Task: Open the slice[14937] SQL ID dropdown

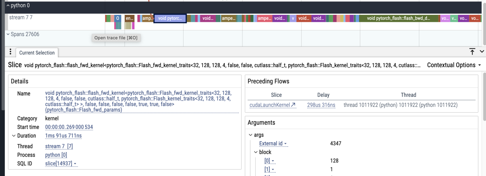Action: coord(75,164)
